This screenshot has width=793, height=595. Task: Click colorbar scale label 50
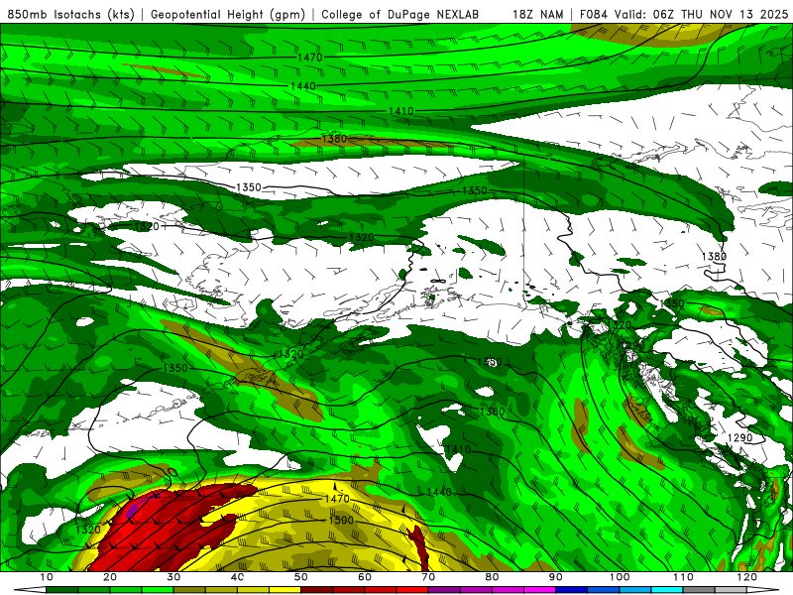coord(301,577)
